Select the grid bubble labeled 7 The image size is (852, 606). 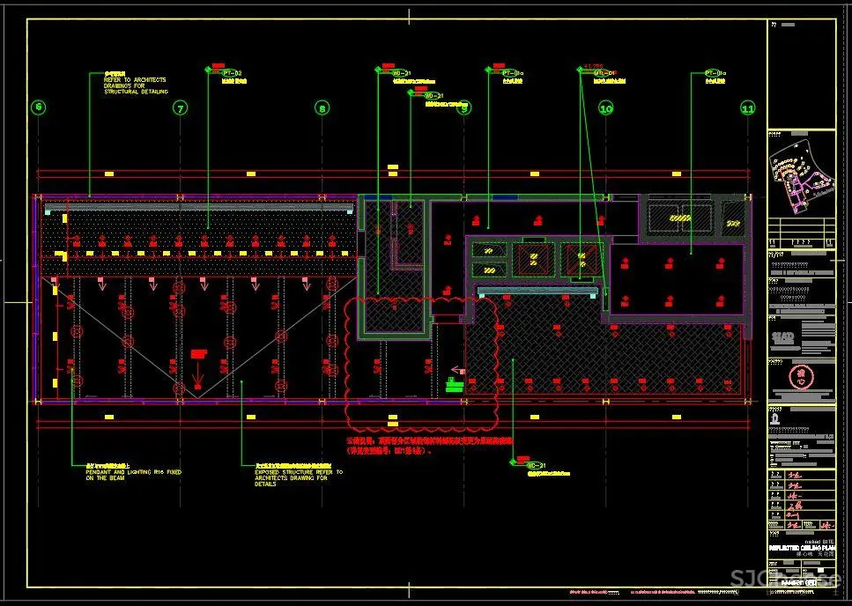coord(180,108)
